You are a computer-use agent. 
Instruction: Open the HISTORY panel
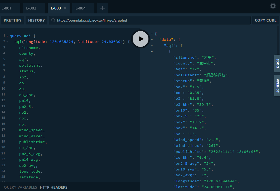point(36,20)
